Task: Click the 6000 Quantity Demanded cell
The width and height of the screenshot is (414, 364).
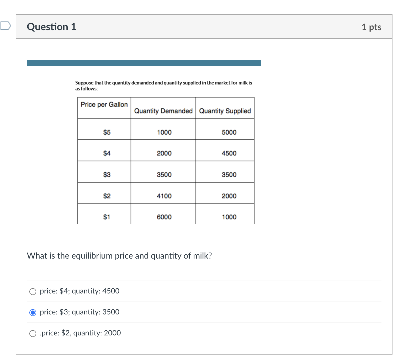Action: pyautogui.click(x=163, y=217)
